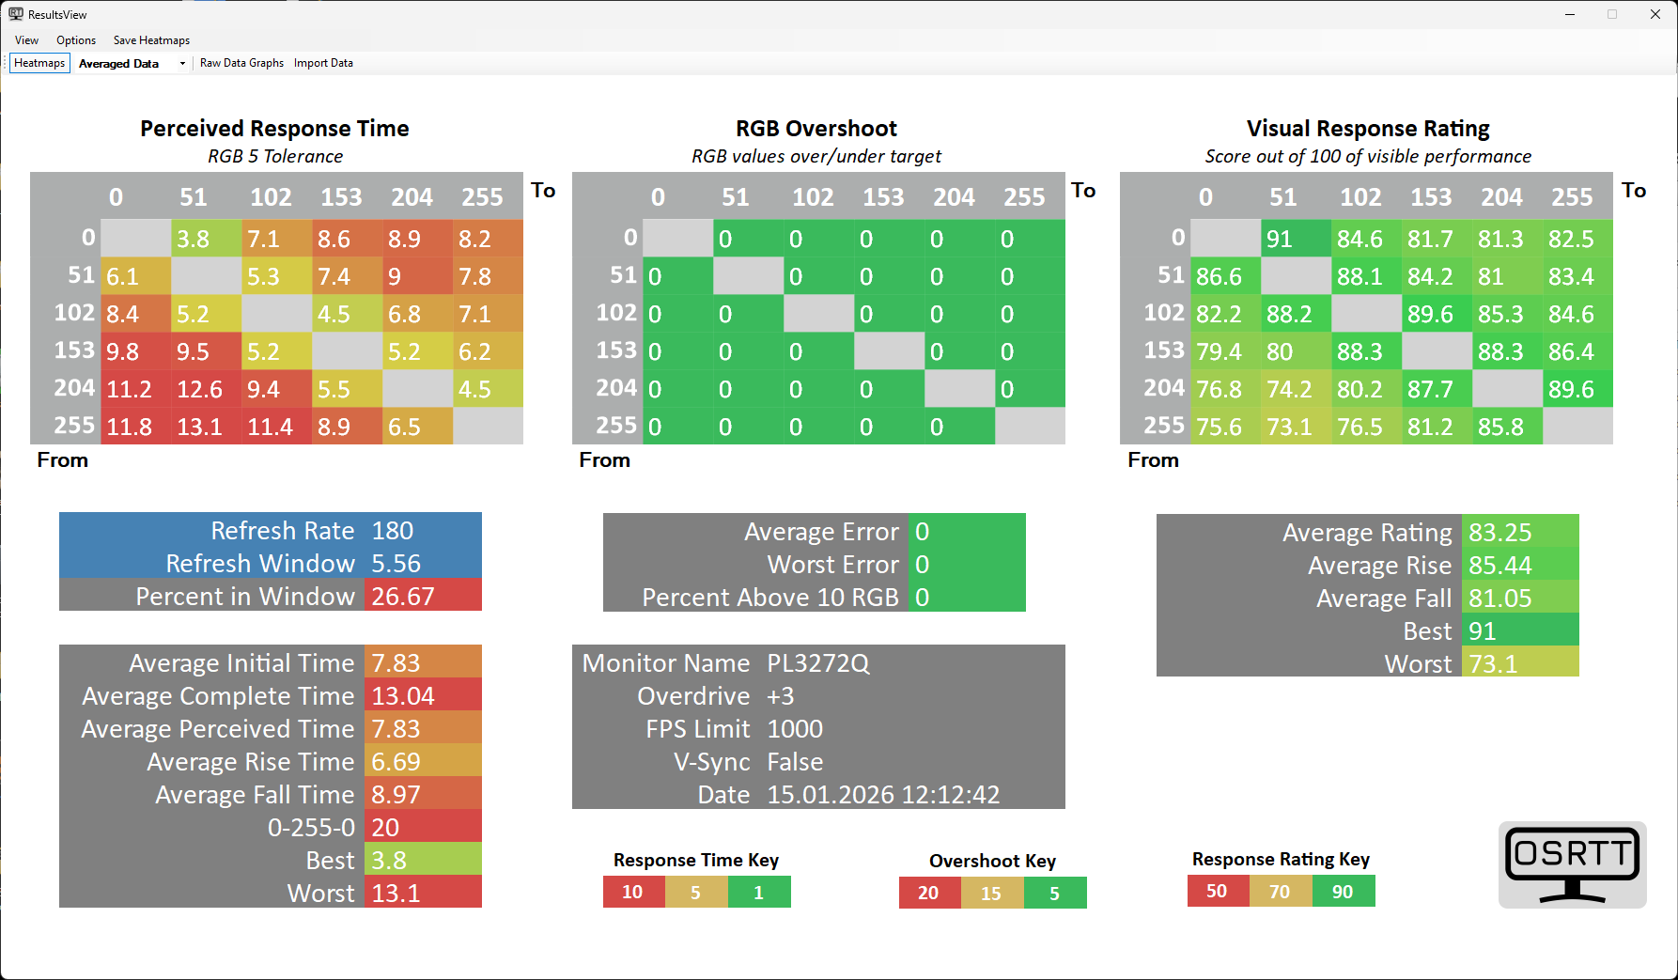This screenshot has height=980, width=1678.
Task: Maximize the ResultsView window
Action: (x=1612, y=14)
